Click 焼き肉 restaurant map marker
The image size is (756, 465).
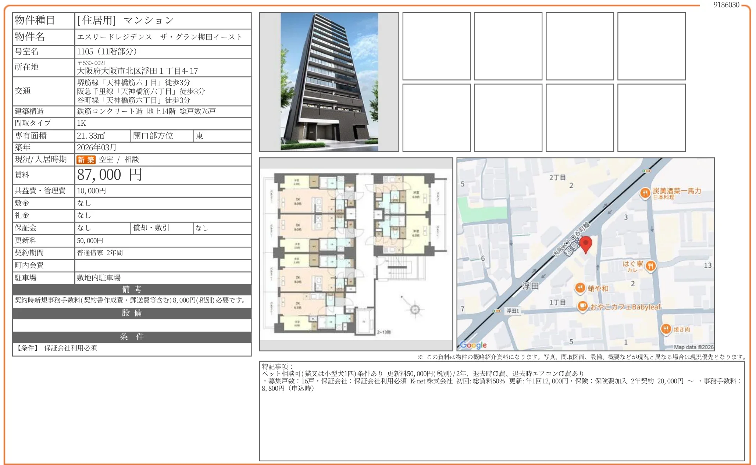pyautogui.click(x=666, y=329)
